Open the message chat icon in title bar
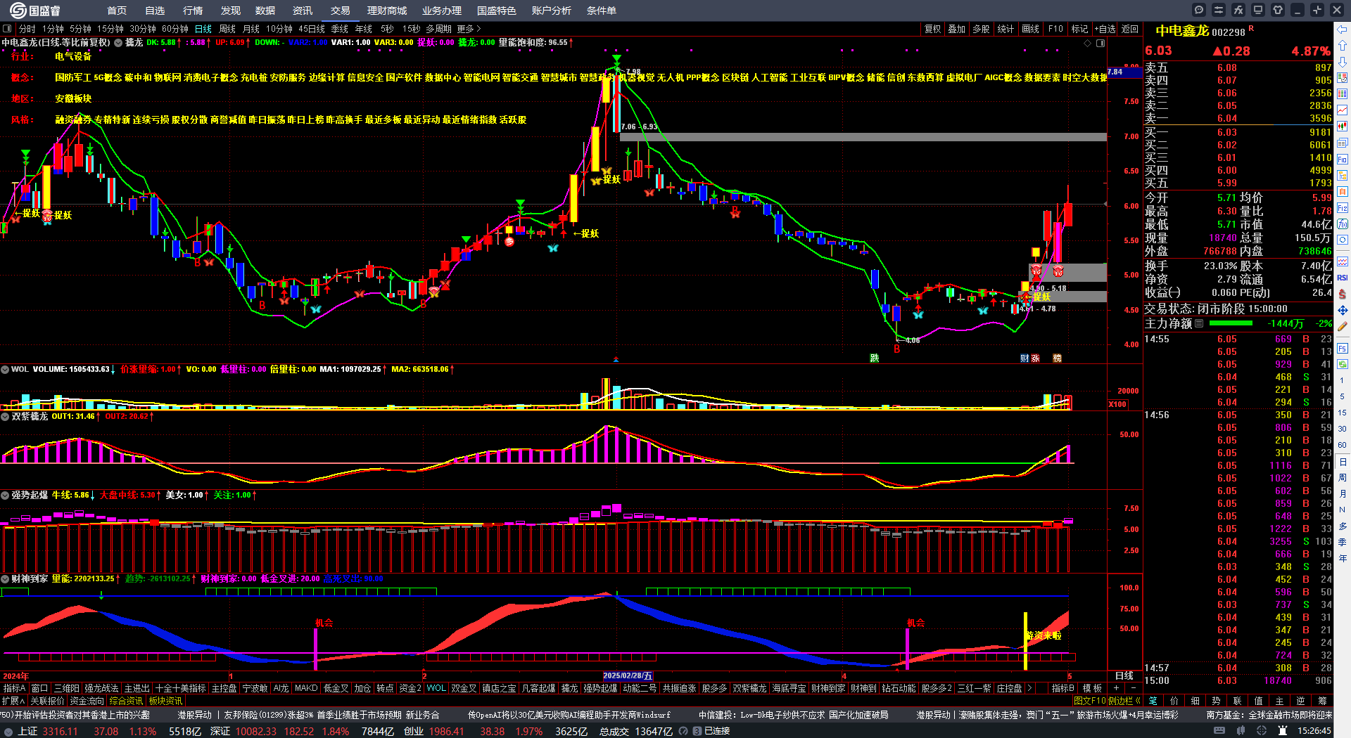The height and width of the screenshot is (738, 1351). [1199, 10]
